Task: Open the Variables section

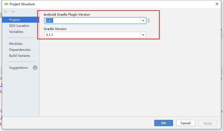Action: 16,32
